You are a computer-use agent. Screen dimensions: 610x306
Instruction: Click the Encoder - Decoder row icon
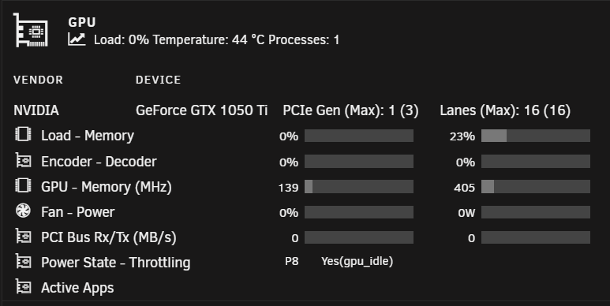pos(23,160)
